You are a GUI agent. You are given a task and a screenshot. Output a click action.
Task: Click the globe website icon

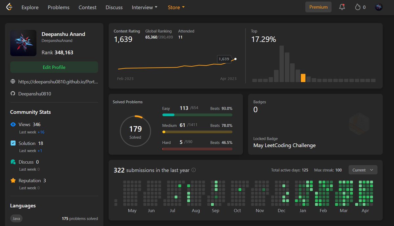(x=13, y=81)
